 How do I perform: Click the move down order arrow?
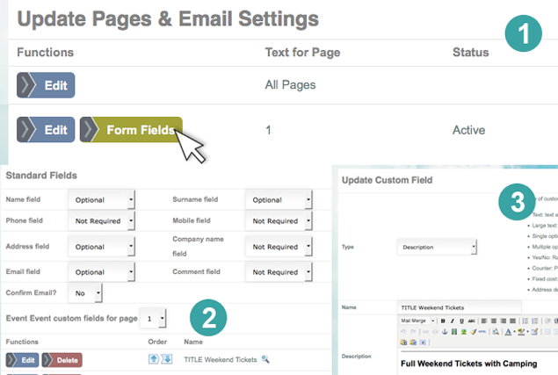(166, 359)
